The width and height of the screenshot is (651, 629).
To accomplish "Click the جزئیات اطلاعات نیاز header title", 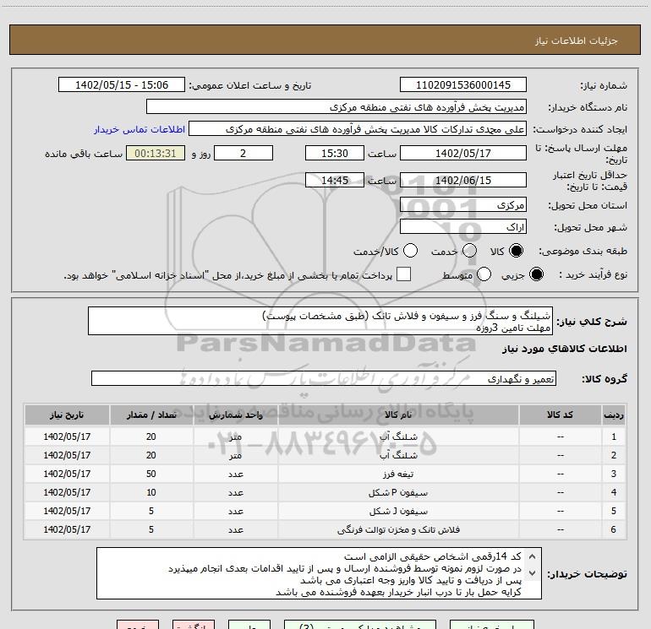I will 577,41.
